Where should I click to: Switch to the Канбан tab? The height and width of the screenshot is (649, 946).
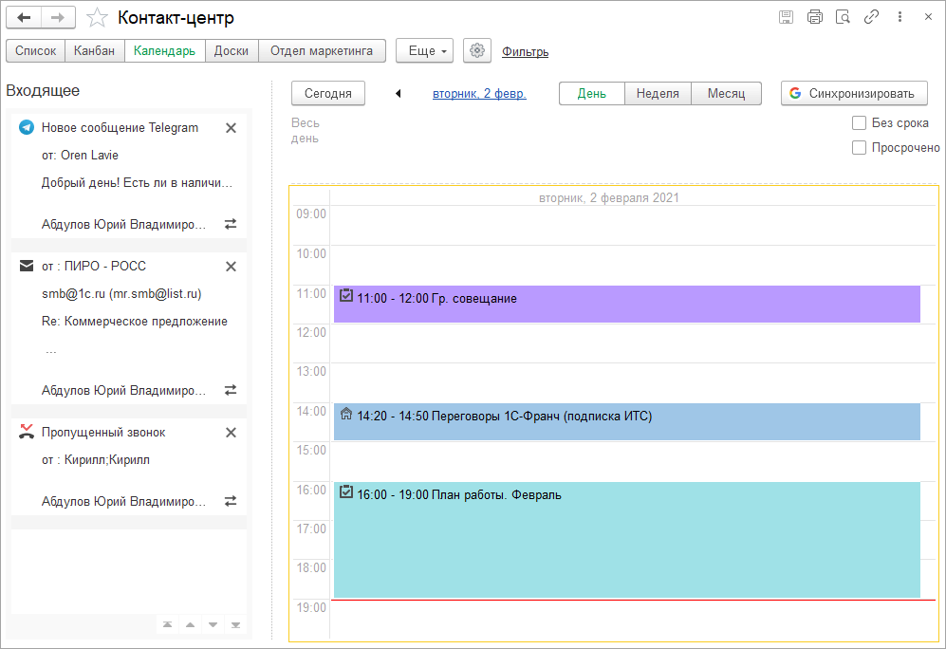pos(94,50)
